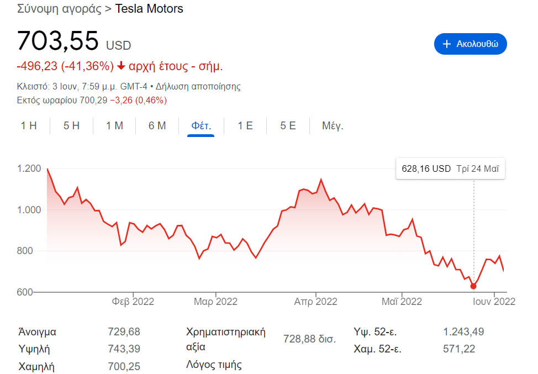The width and height of the screenshot is (538, 374).
Task: Click the chart peak near April 2022
Action: pyautogui.click(x=321, y=180)
